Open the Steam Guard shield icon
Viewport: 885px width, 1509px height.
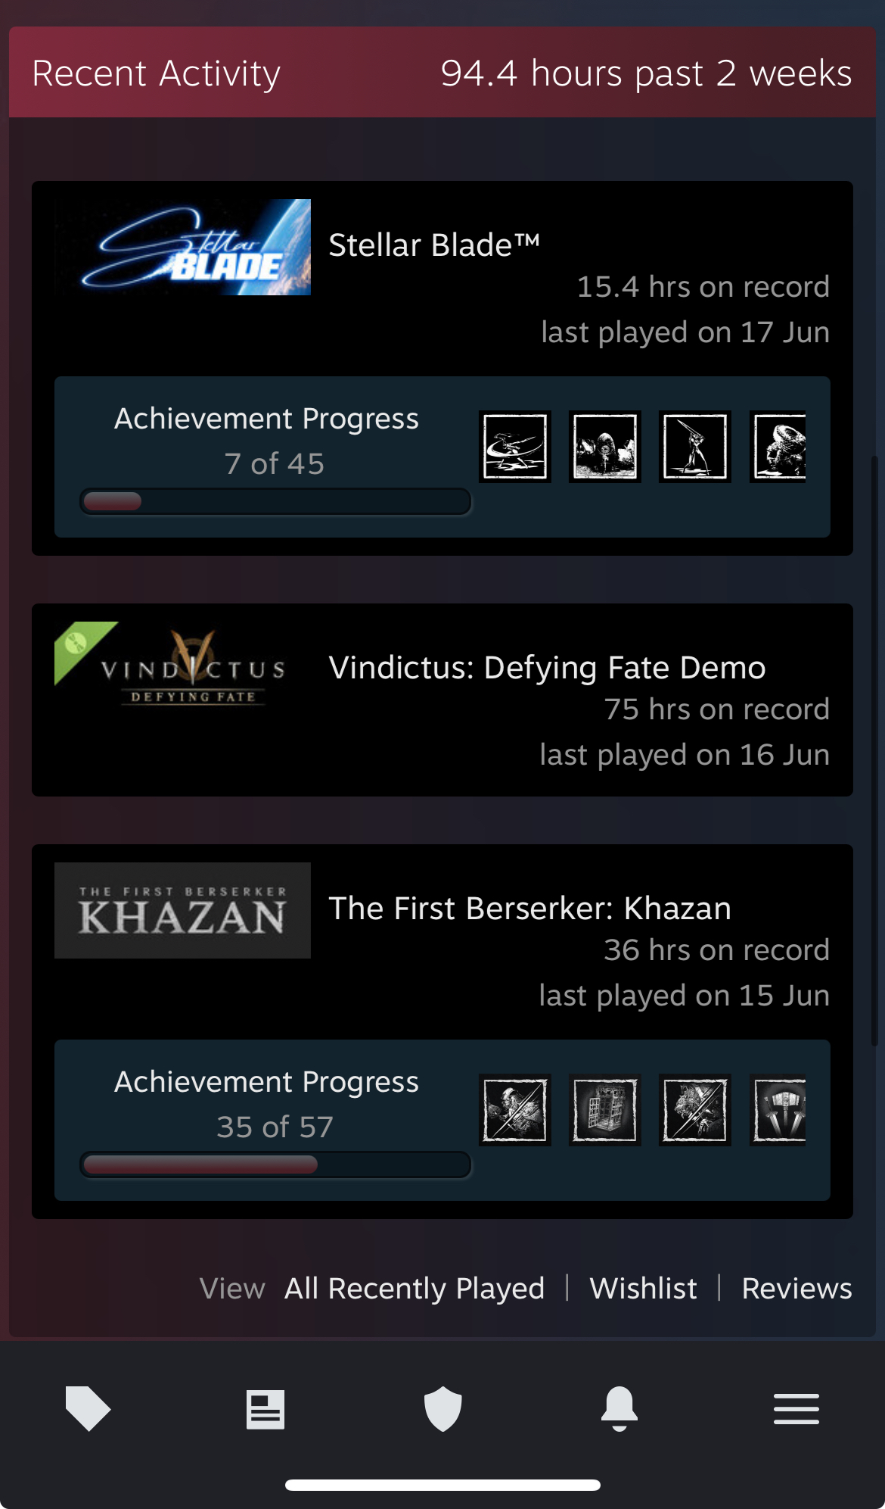coord(442,1408)
